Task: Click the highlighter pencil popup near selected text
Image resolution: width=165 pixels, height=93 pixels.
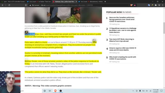Action: pyautogui.click(x=26, y=32)
